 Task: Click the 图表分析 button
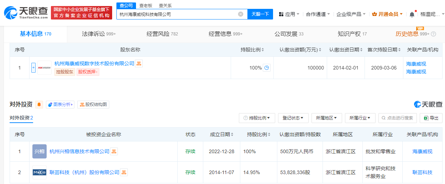pos(60,105)
